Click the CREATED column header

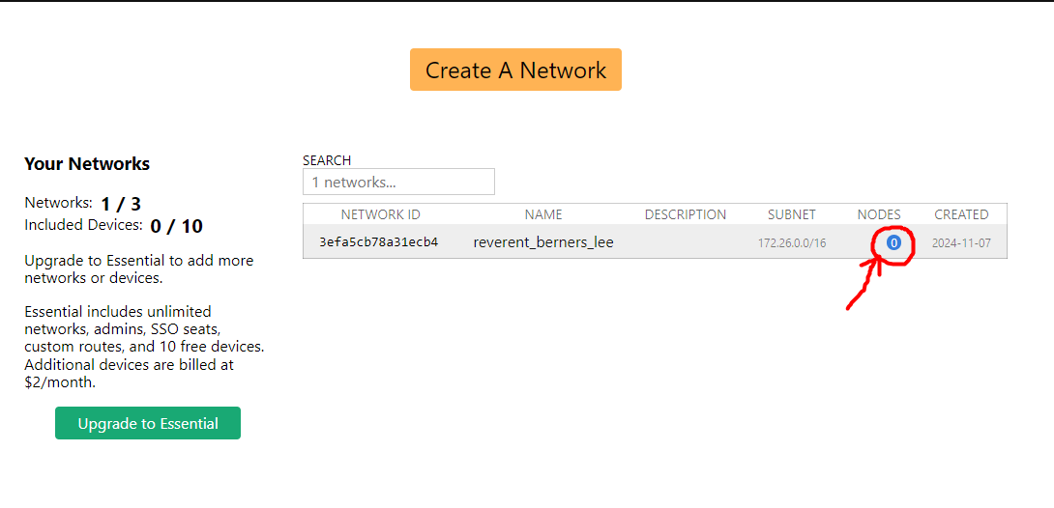961,214
